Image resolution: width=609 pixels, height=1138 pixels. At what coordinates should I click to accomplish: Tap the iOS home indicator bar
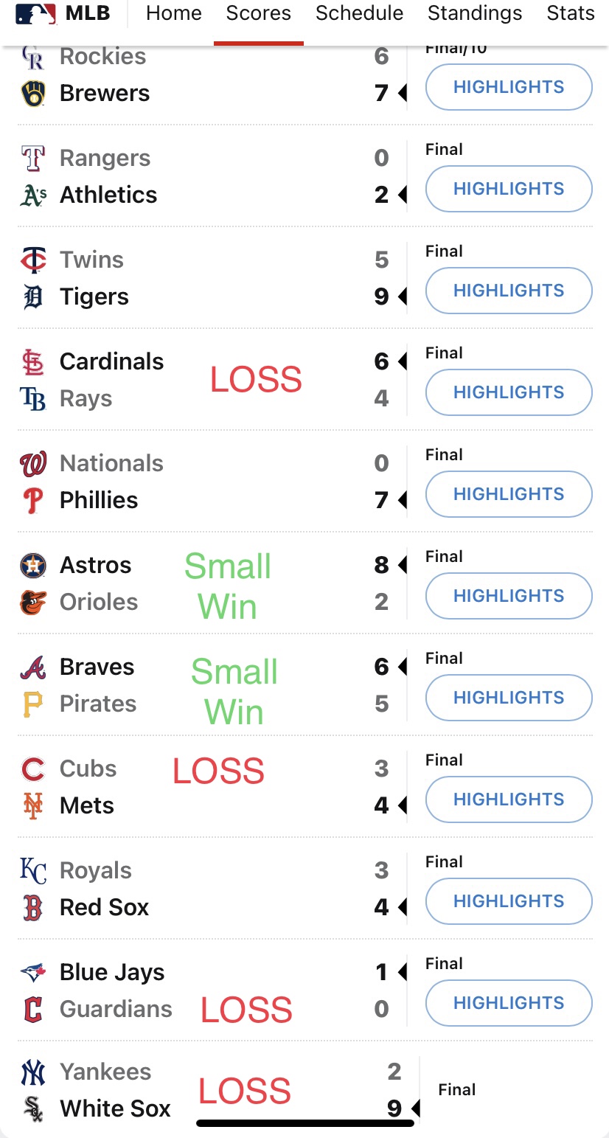(305, 1123)
